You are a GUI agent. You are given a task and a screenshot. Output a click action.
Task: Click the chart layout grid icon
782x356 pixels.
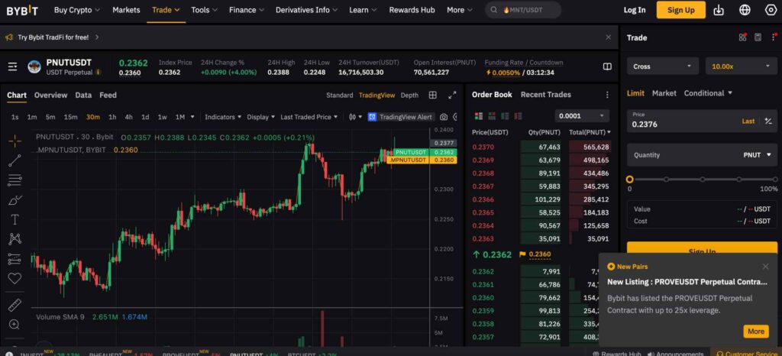pyautogui.click(x=433, y=95)
